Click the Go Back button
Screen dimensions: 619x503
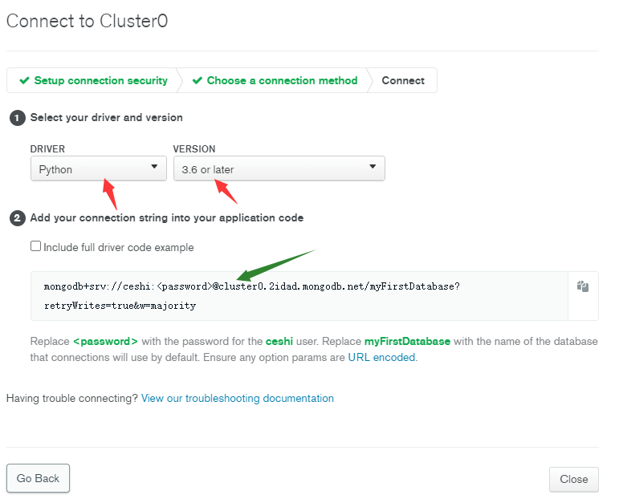(38, 478)
